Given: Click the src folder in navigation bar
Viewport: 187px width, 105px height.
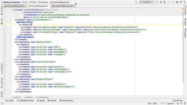Looking at the screenshot, I should [25, 2].
